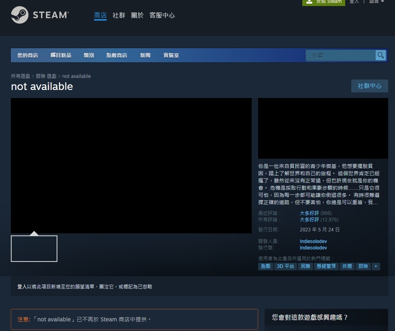This screenshot has height=331, width=395.
Task: Open the 實驗室 tab
Action: coord(171,55)
